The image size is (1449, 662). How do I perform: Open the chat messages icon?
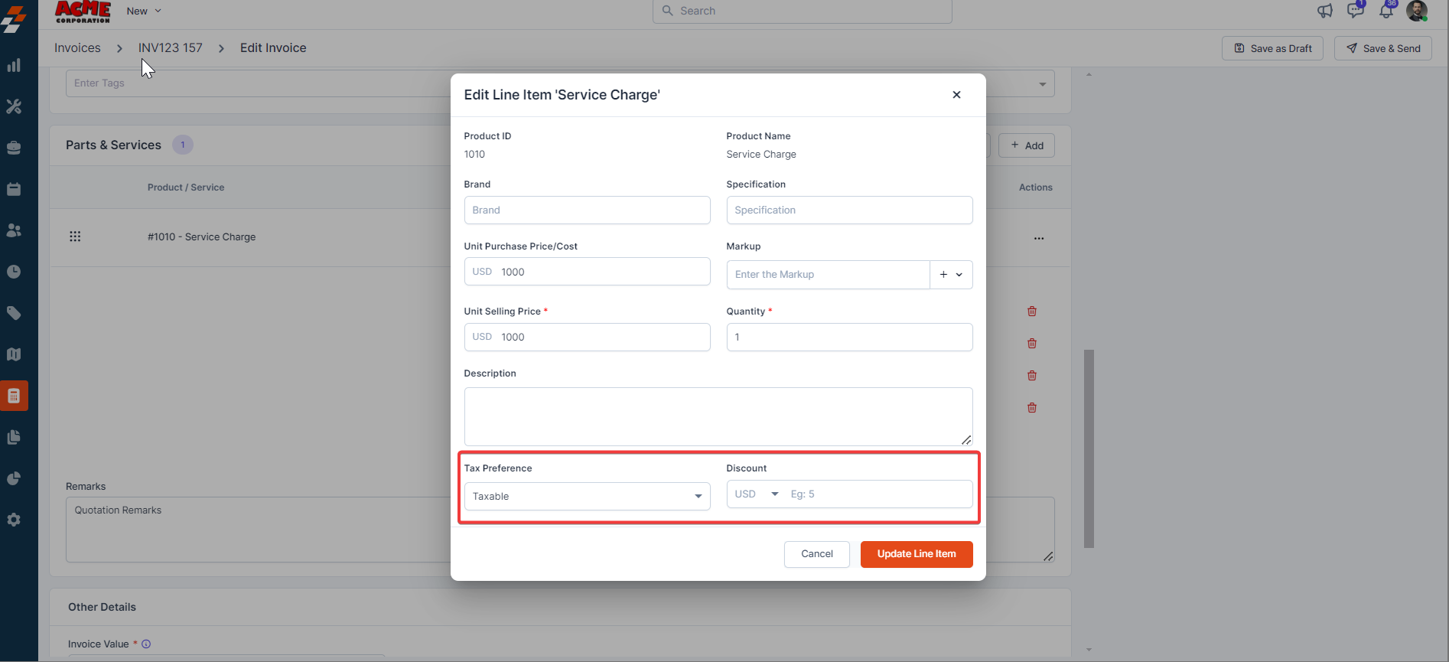point(1356,11)
